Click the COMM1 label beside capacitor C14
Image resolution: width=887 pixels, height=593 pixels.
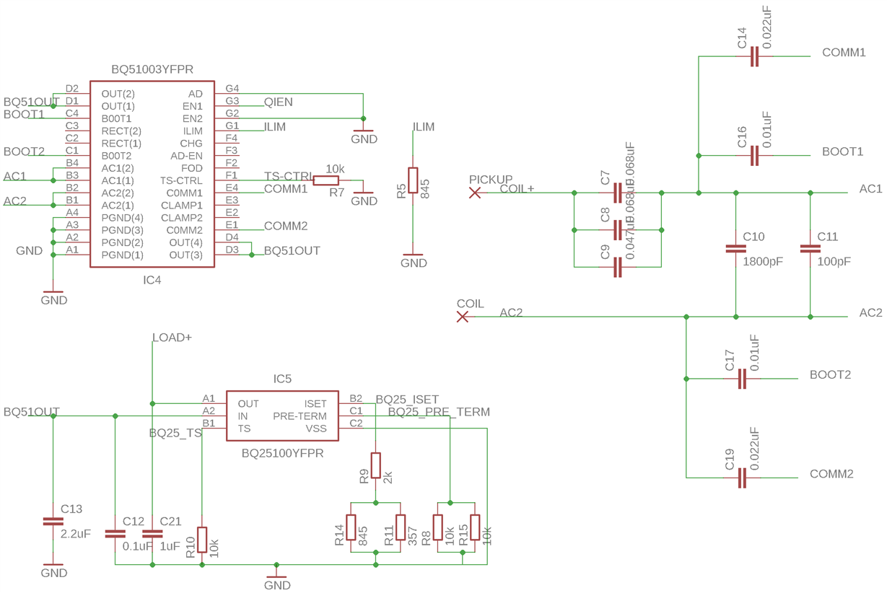(x=844, y=53)
